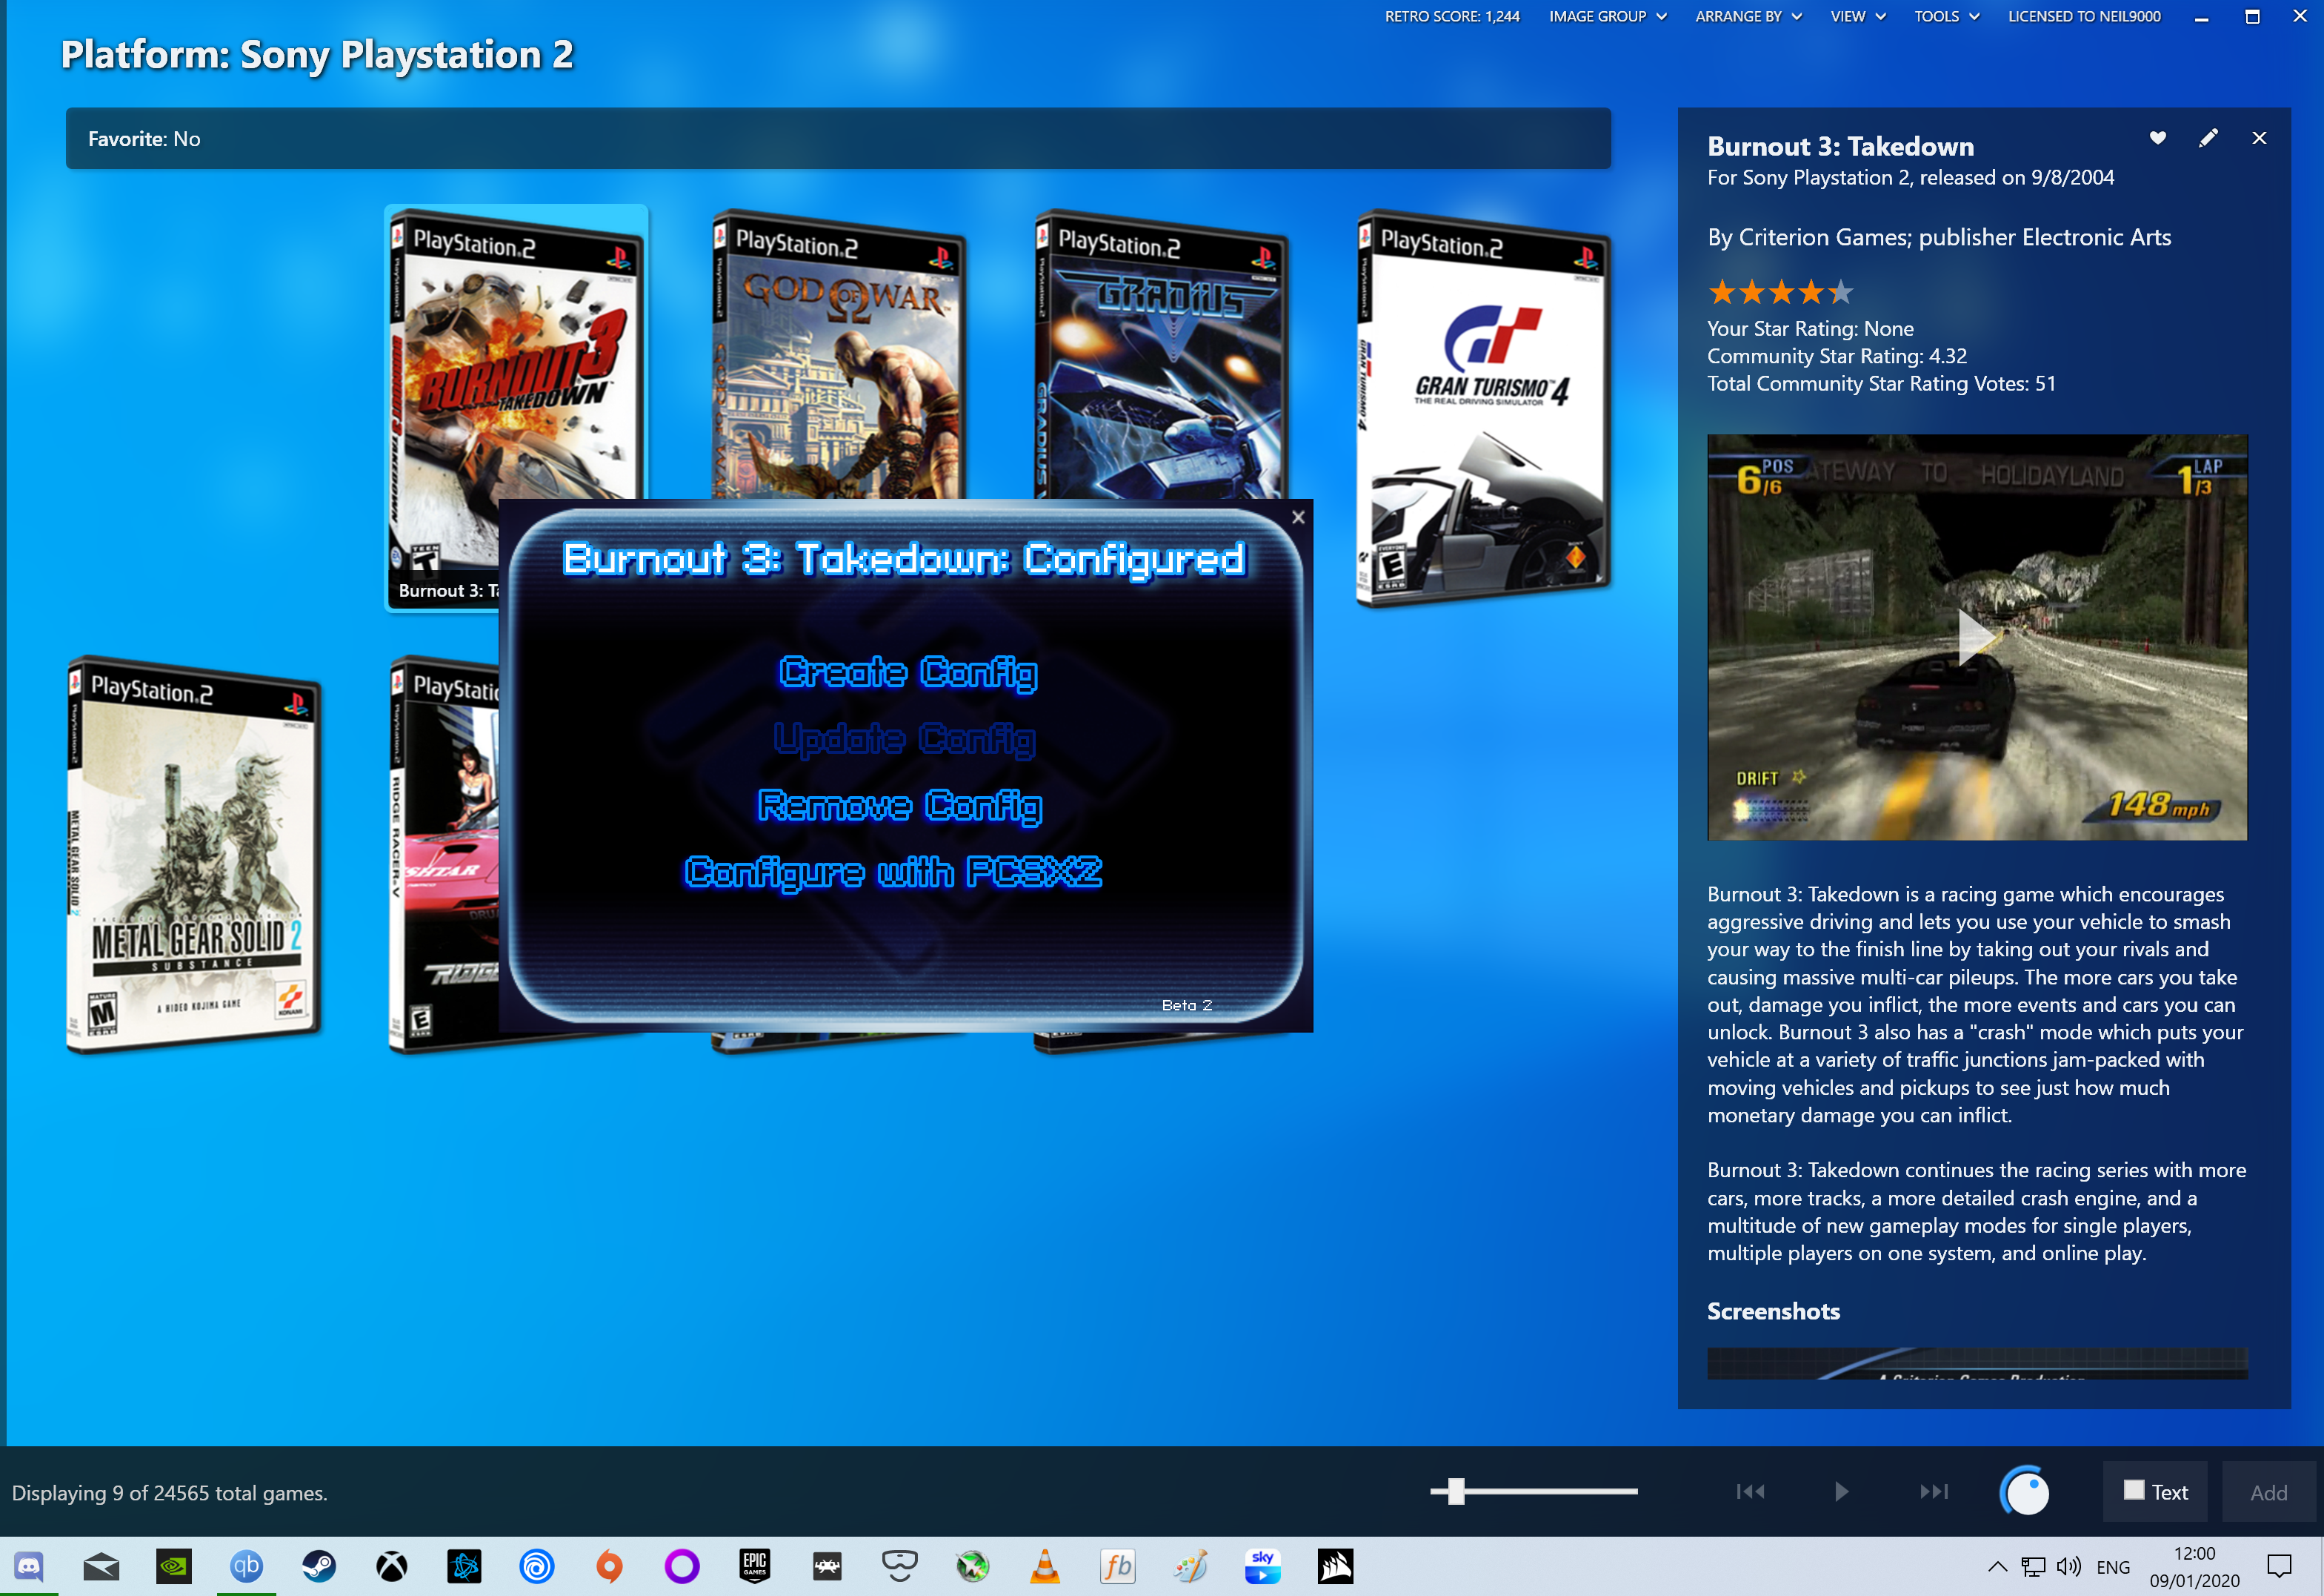Select the Ridge Racer V box art
The image size is (2324, 1596).
[x=443, y=853]
